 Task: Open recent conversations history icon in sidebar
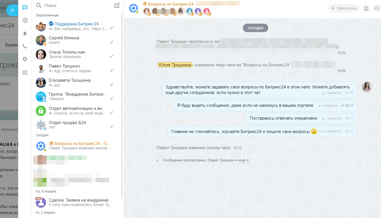[x=25, y=20]
